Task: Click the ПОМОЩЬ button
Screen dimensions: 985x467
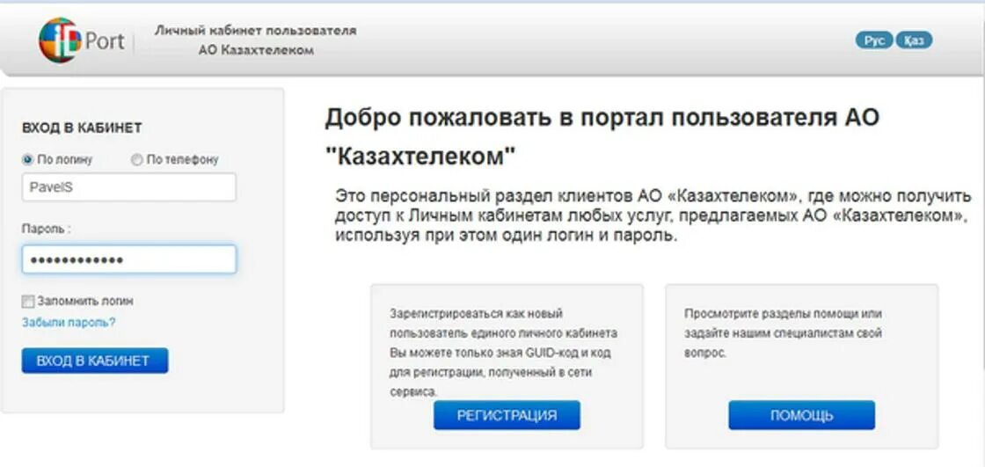Action: tap(801, 415)
